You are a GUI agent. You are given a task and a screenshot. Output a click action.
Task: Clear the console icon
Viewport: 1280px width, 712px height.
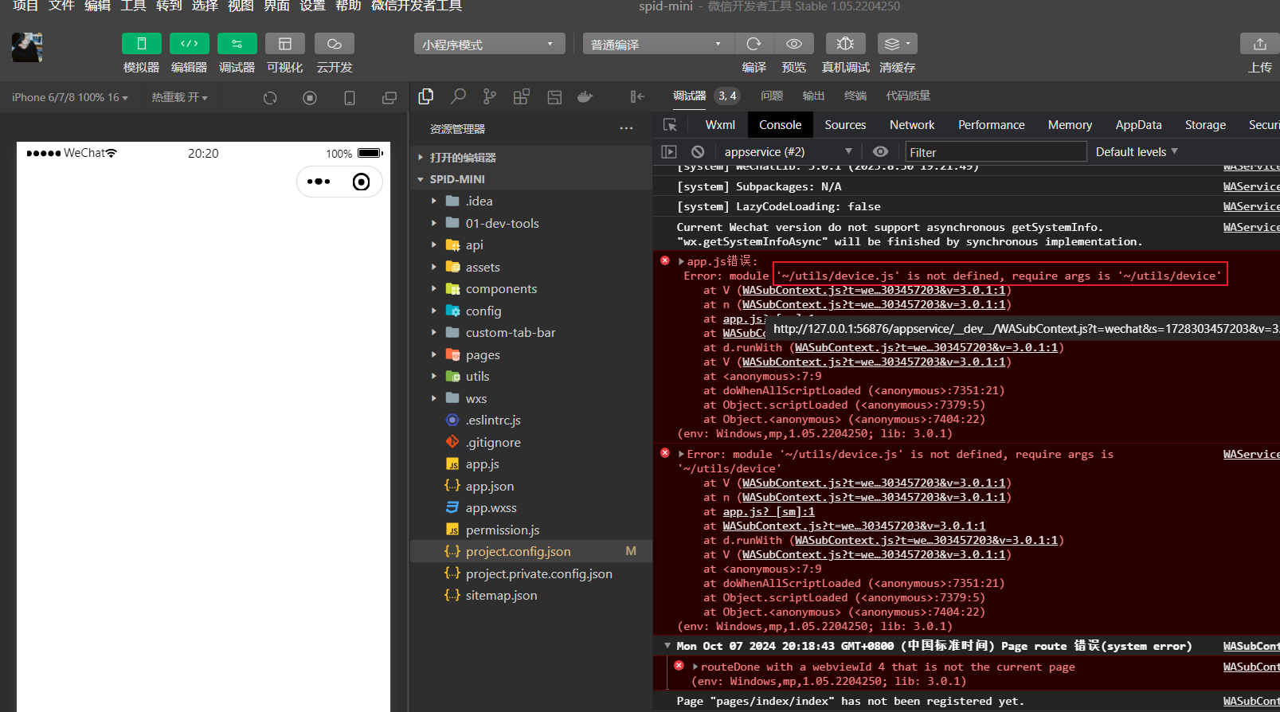[698, 151]
